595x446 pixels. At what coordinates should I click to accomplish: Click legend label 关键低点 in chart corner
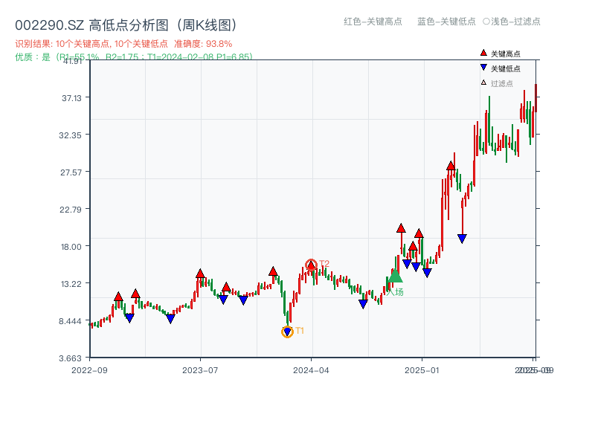pyautogui.click(x=506, y=68)
